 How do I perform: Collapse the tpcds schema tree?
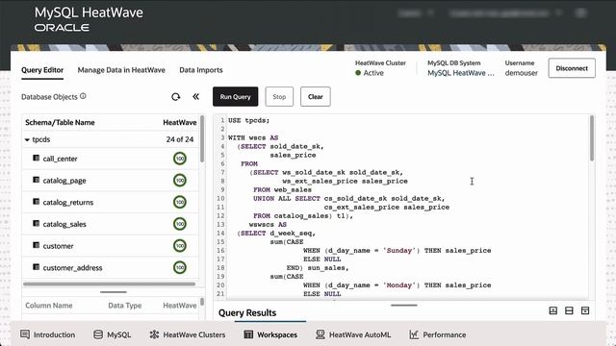click(27, 139)
